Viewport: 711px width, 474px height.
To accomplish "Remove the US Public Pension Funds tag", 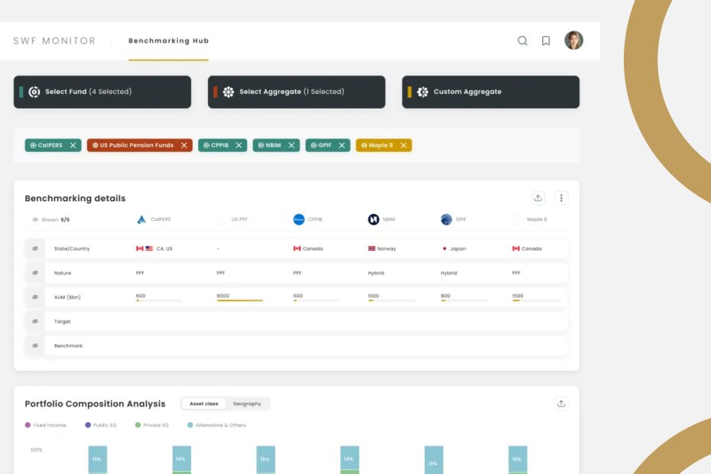I will 184,145.
